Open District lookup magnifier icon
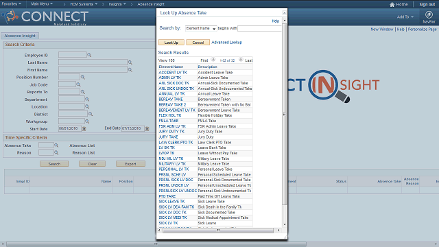Image resolution: width=439 pixels, height=247 pixels. (91, 114)
